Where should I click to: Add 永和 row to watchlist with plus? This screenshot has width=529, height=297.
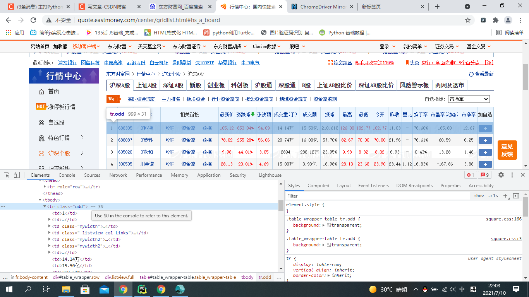click(485, 152)
